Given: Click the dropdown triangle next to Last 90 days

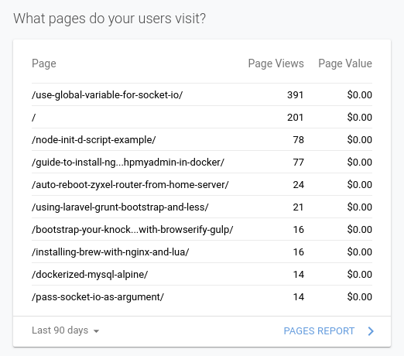Looking at the screenshot, I should 96,331.
